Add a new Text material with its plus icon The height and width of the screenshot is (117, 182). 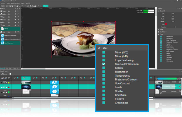(x=15, y=25)
